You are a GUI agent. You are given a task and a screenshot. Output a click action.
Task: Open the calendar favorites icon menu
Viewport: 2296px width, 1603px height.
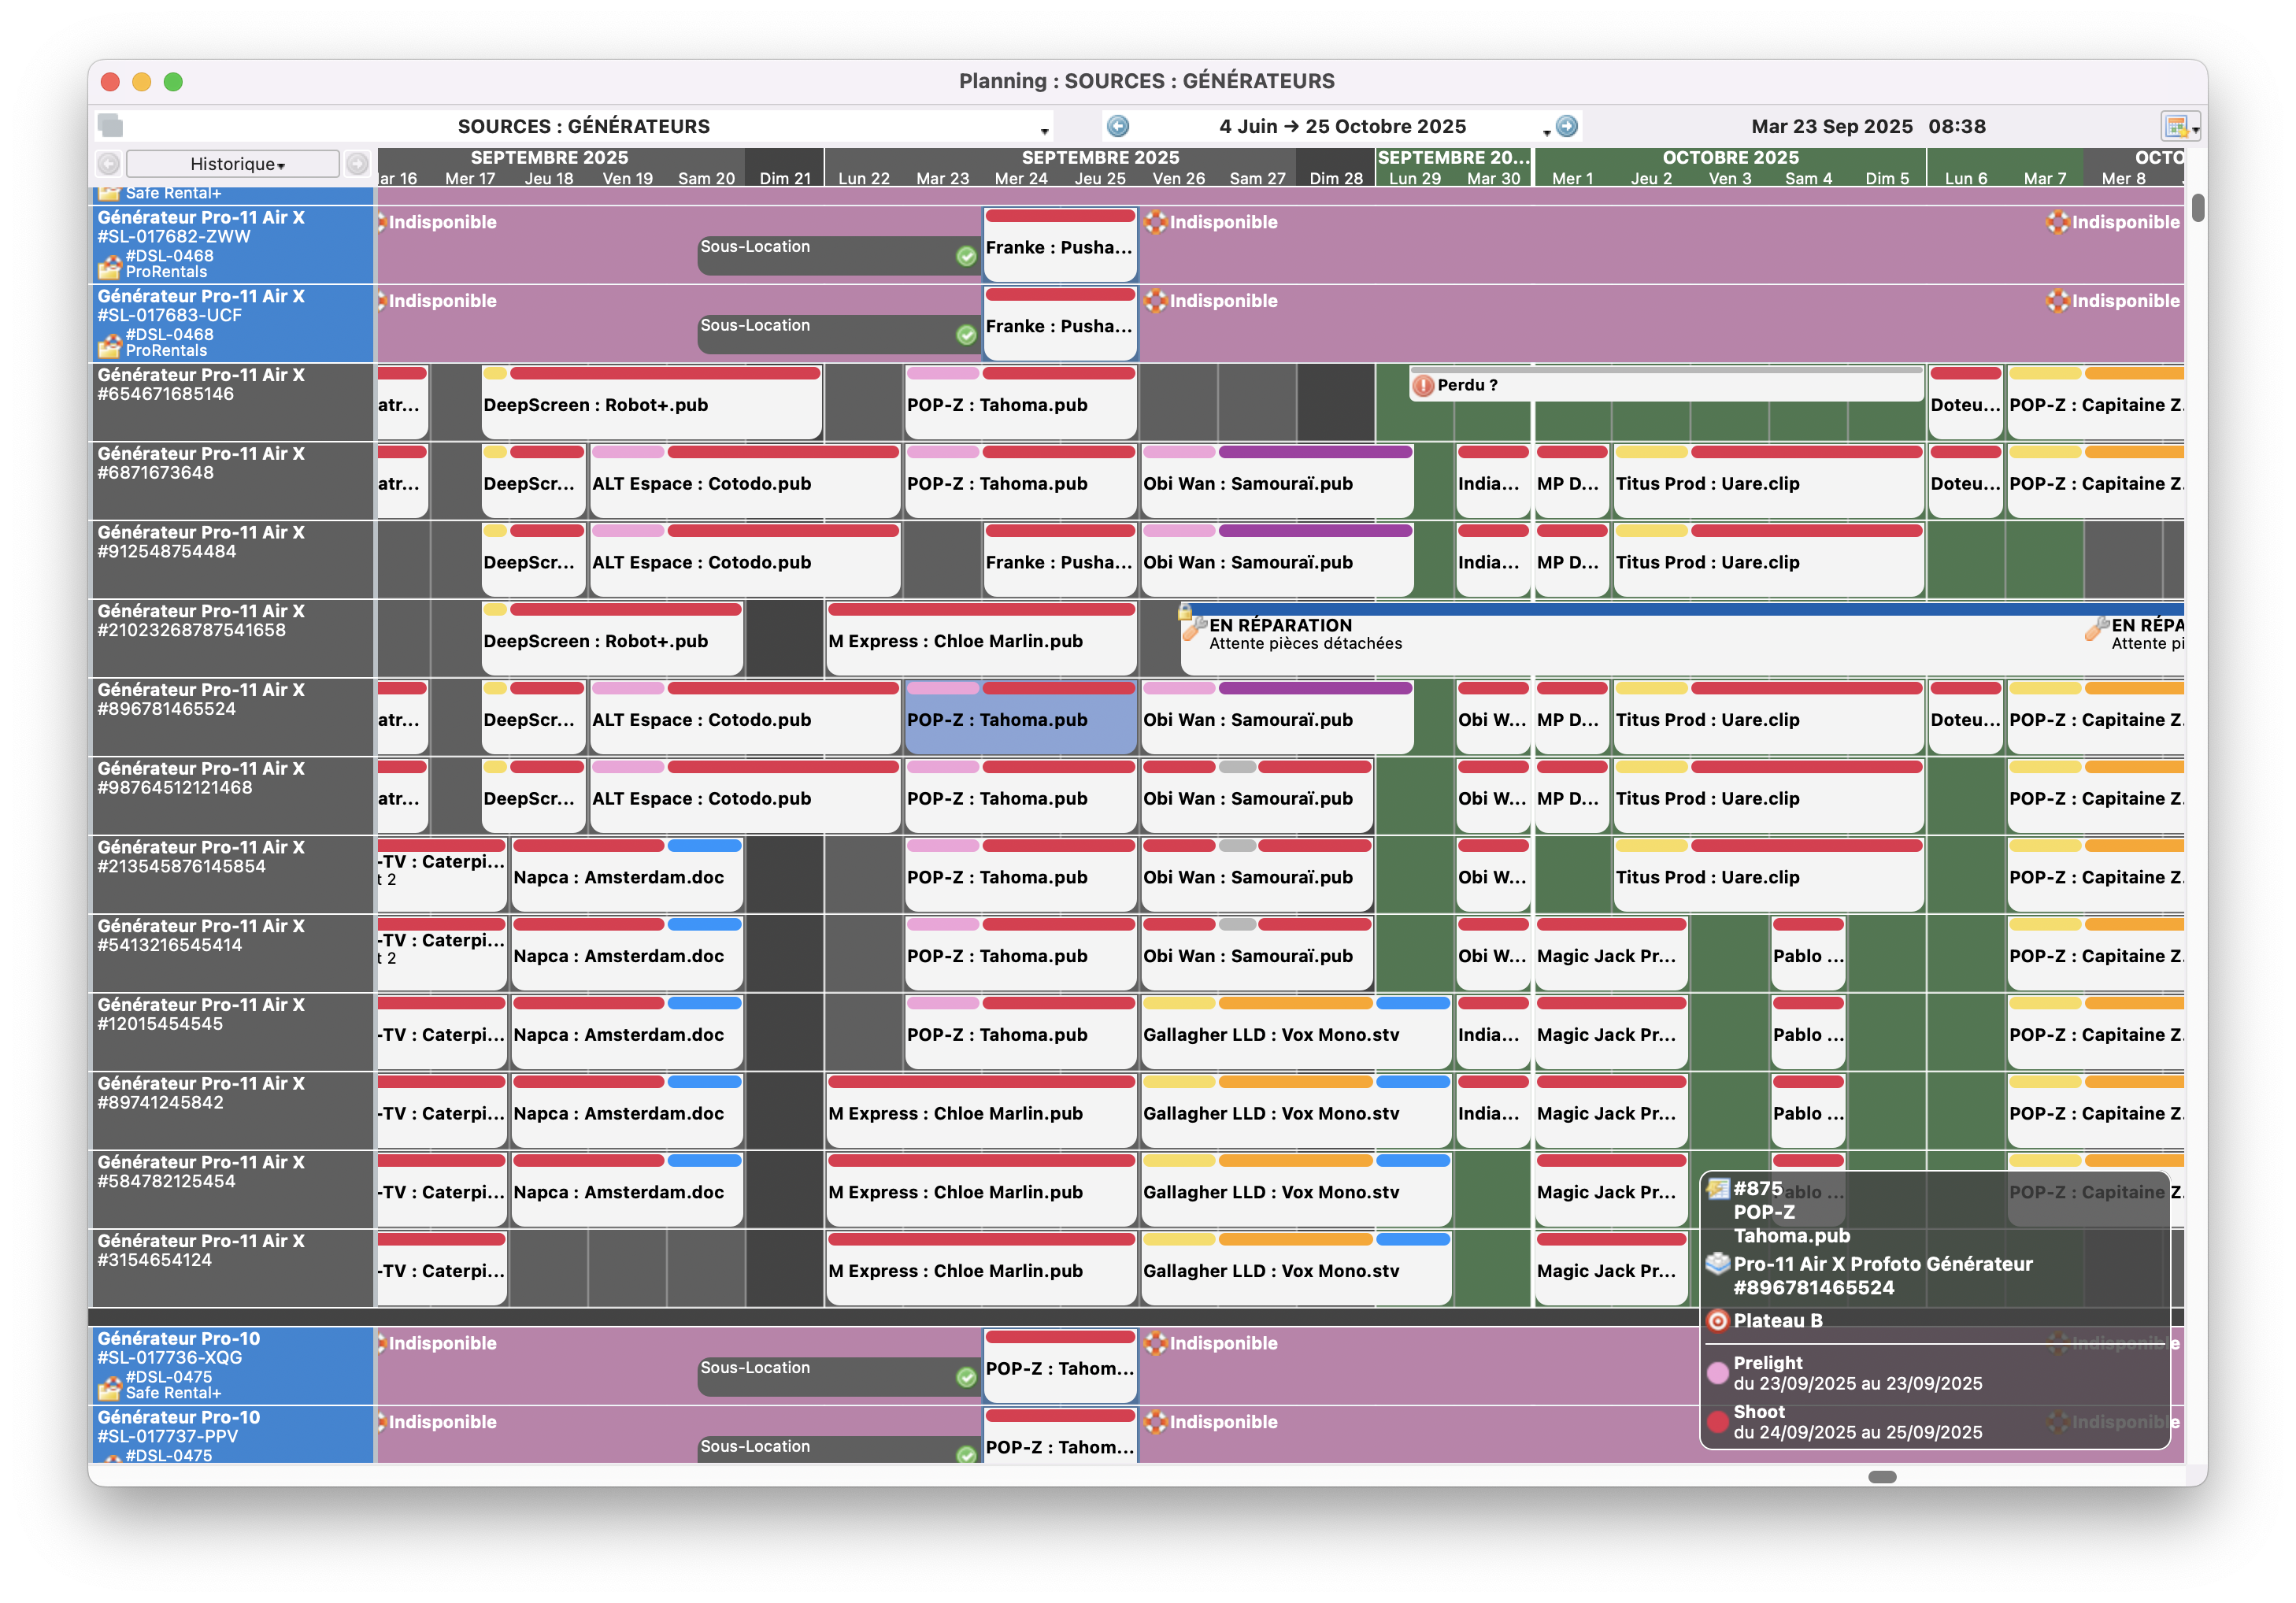coord(2179,127)
